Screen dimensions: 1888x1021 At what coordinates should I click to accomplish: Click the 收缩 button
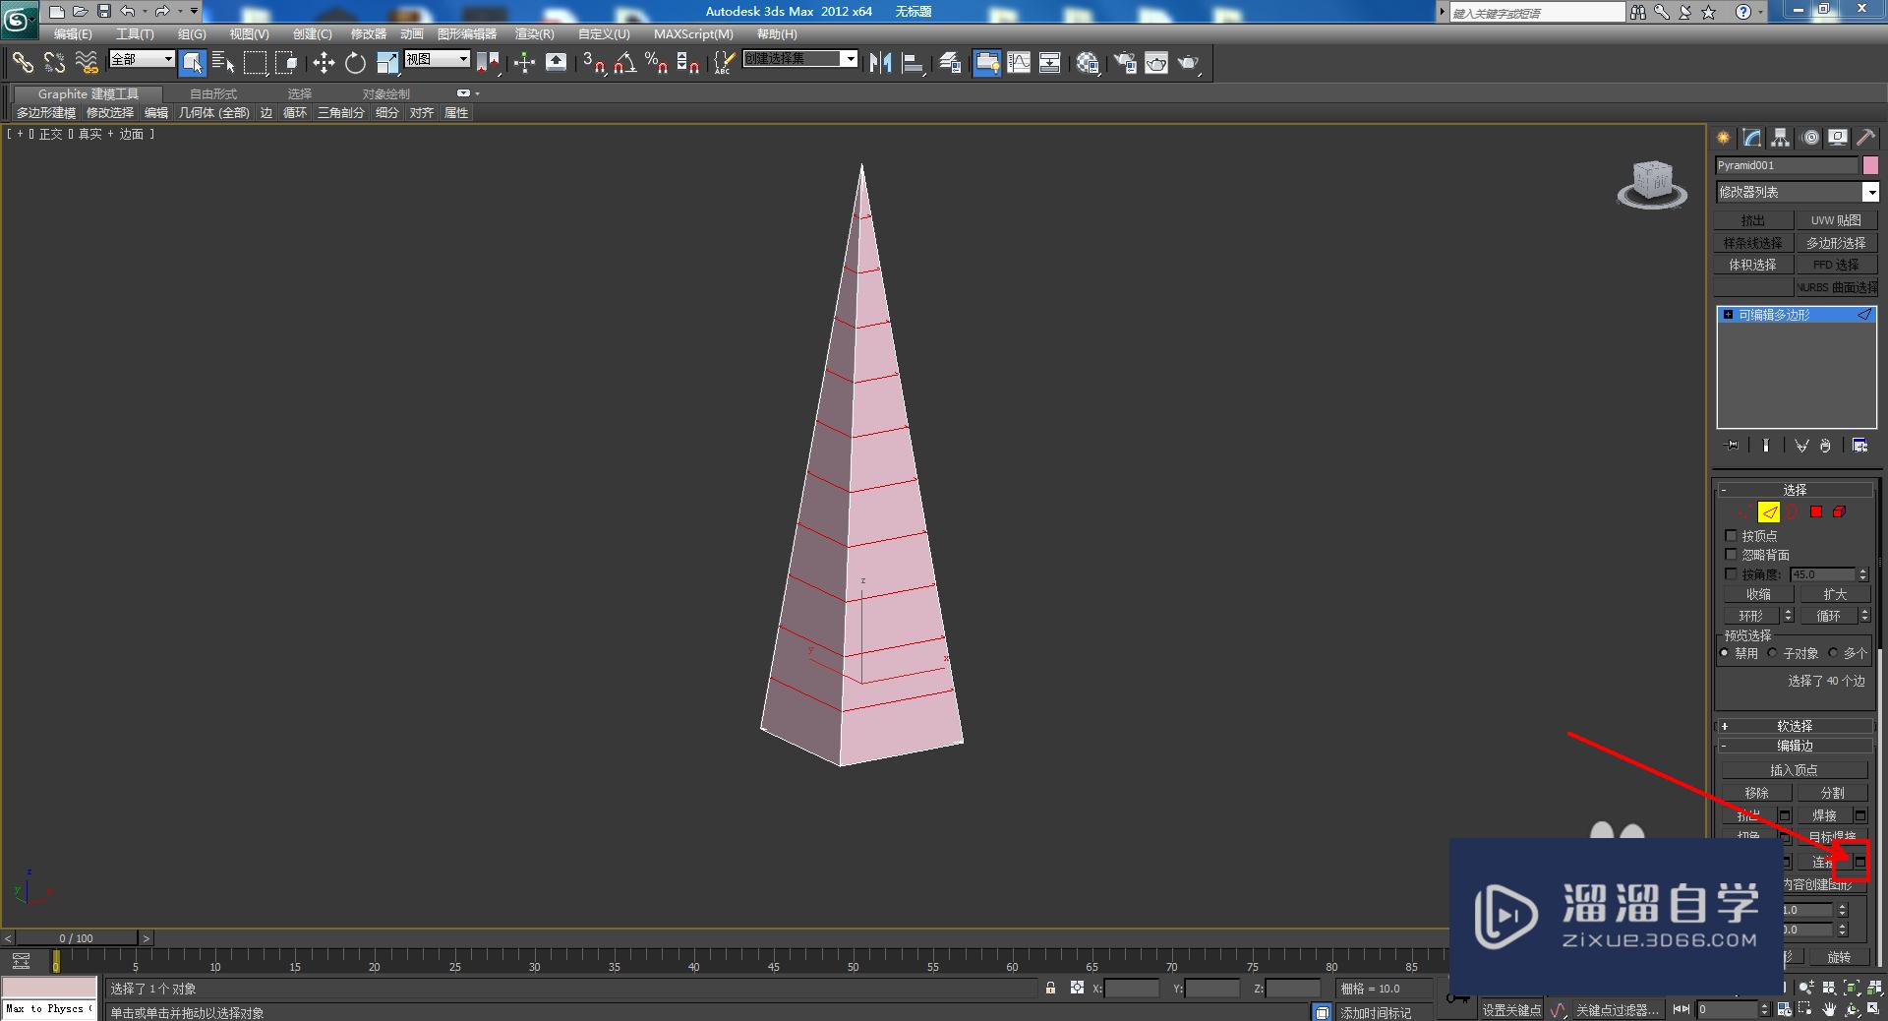1758,594
